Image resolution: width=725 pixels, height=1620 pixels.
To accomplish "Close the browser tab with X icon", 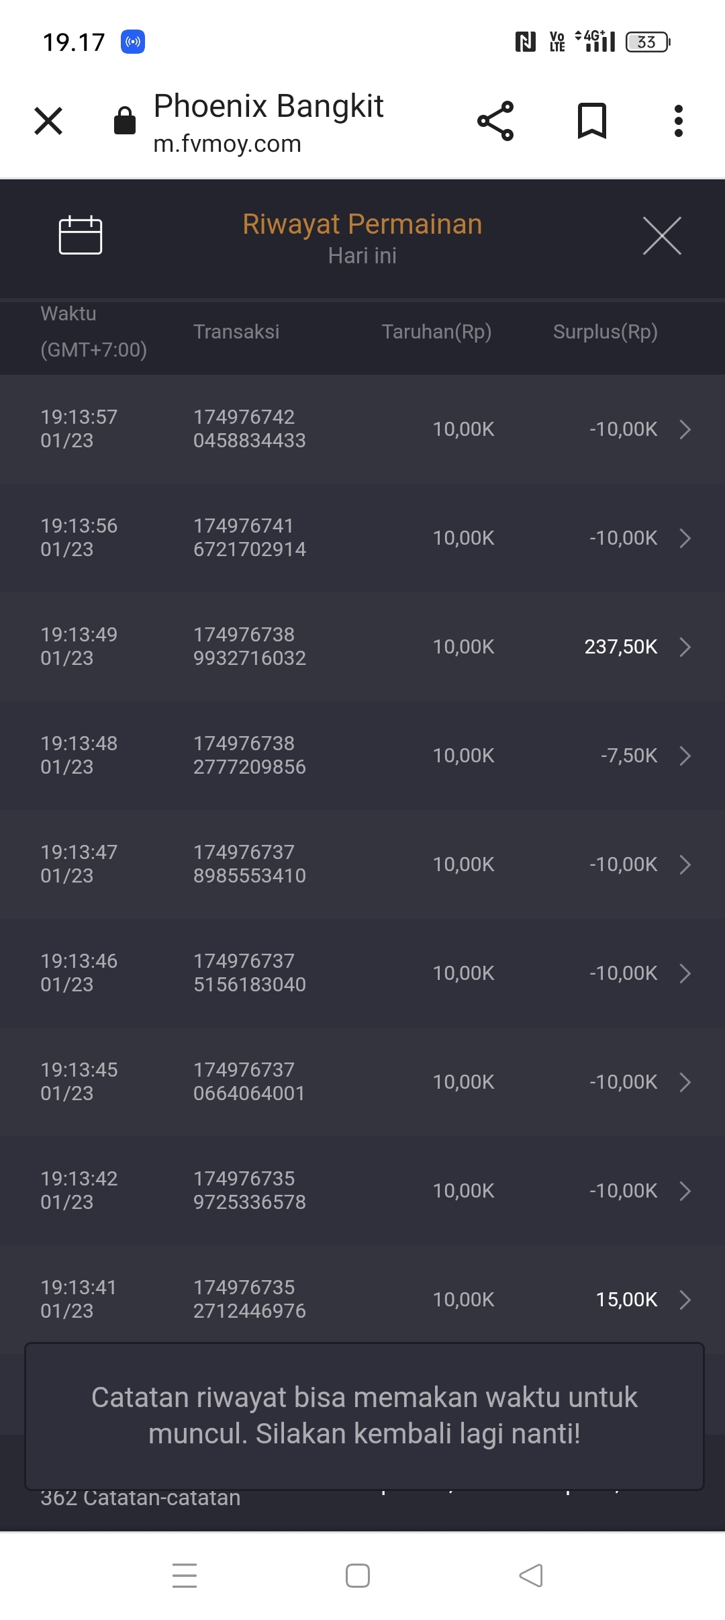I will 48,122.
